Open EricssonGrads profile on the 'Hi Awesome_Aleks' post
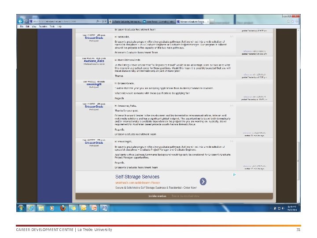Screen dimensions: 317x238 [94, 107]
